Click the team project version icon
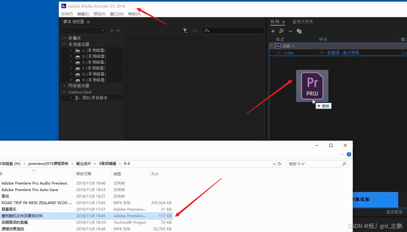This screenshot has height=232, width=407. point(78,98)
